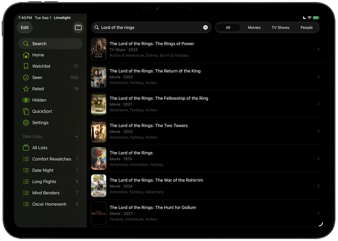Click the Watchlist bookmark icon
The height and width of the screenshot is (241, 338).
tap(26, 66)
